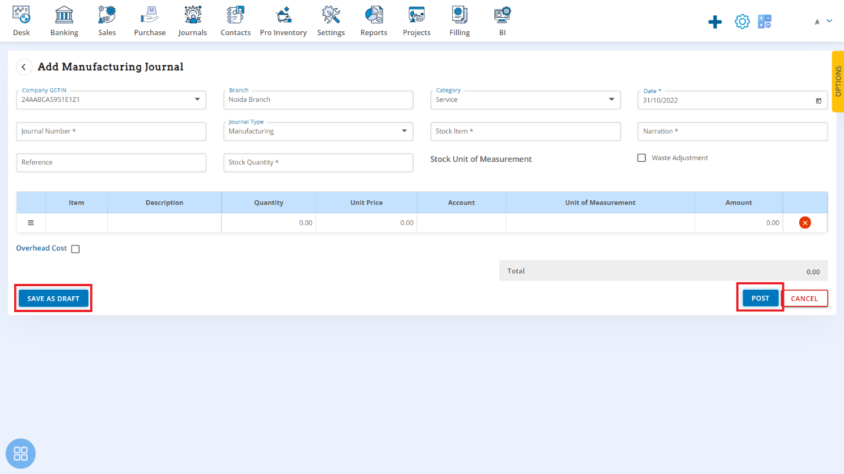
Task: Click the Account column header
Action: [x=461, y=203]
